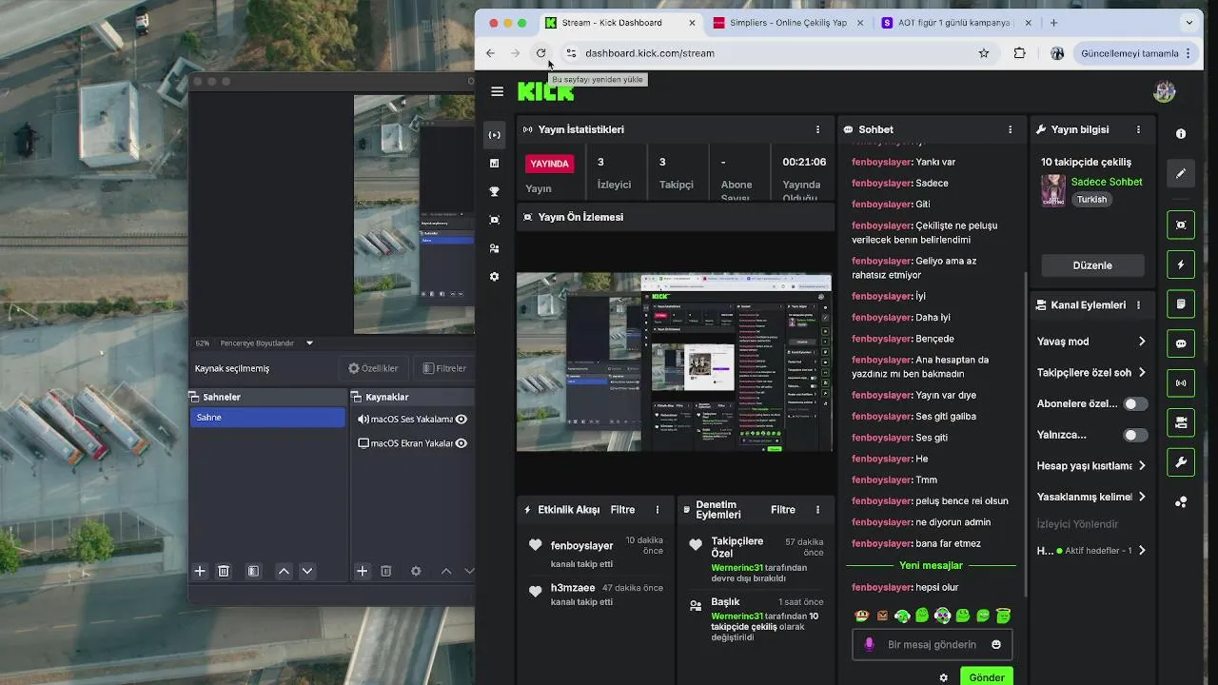Expand Takipçilere özel sohbet options

pos(1142,373)
